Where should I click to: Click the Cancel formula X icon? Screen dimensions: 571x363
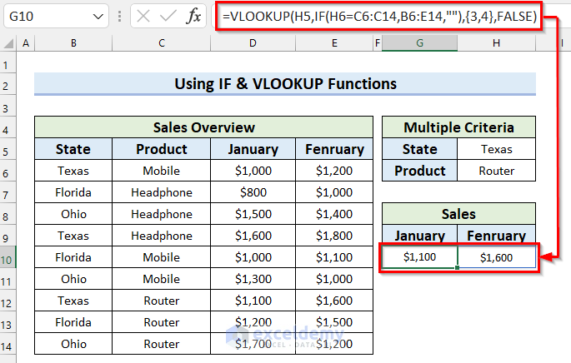click(143, 17)
